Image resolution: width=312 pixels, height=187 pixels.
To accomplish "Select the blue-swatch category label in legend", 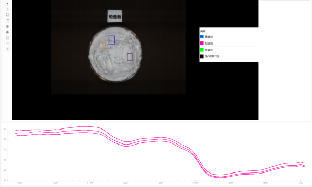I will point(209,37).
